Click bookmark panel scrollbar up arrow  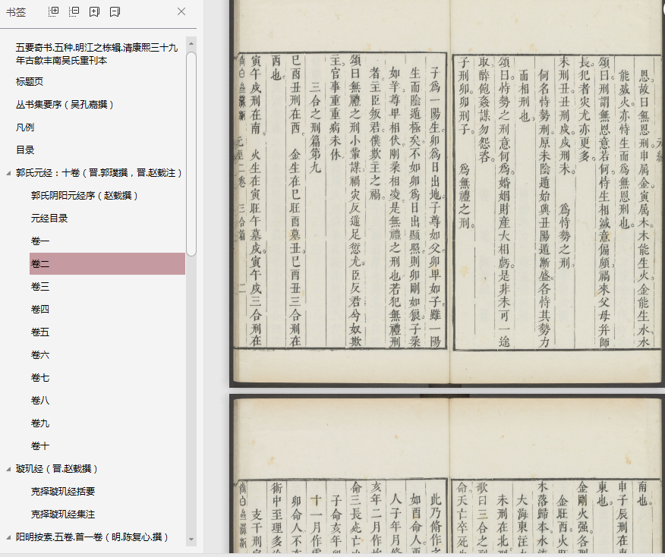(x=191, y=43)
